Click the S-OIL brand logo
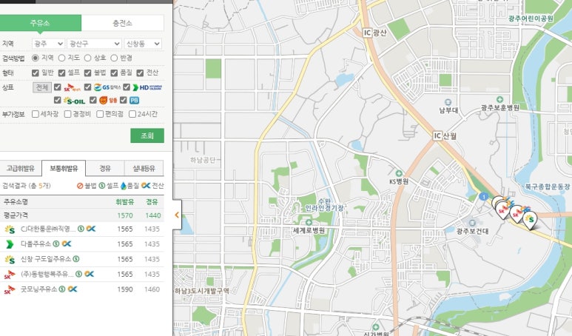 (75, 101)
